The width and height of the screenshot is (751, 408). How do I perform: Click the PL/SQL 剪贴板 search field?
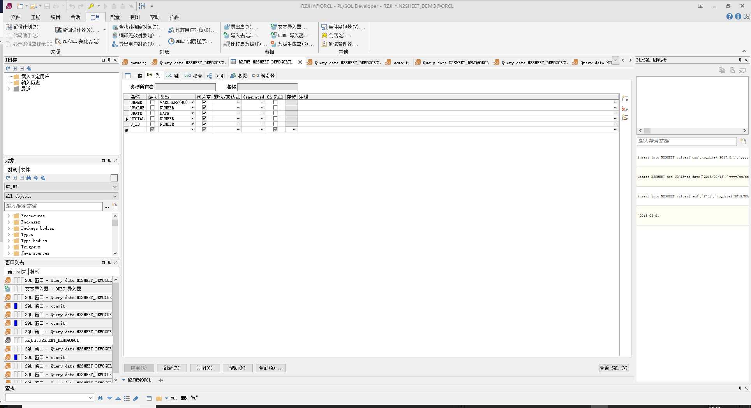[x=686, y=141]
